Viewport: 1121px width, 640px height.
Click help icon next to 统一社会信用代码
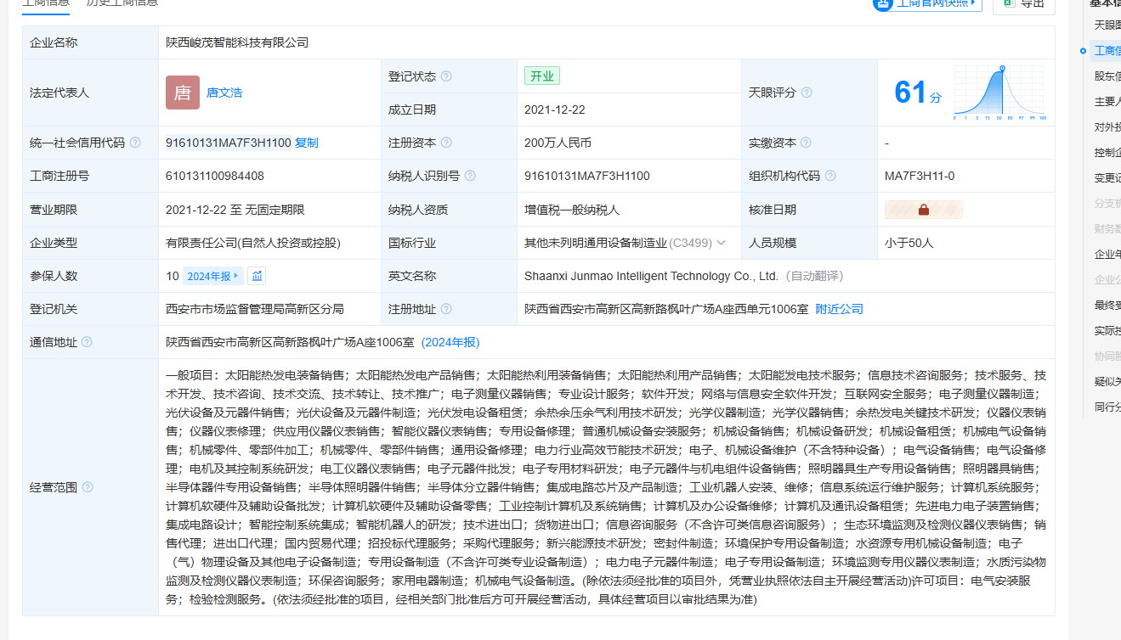pos(135,143)
